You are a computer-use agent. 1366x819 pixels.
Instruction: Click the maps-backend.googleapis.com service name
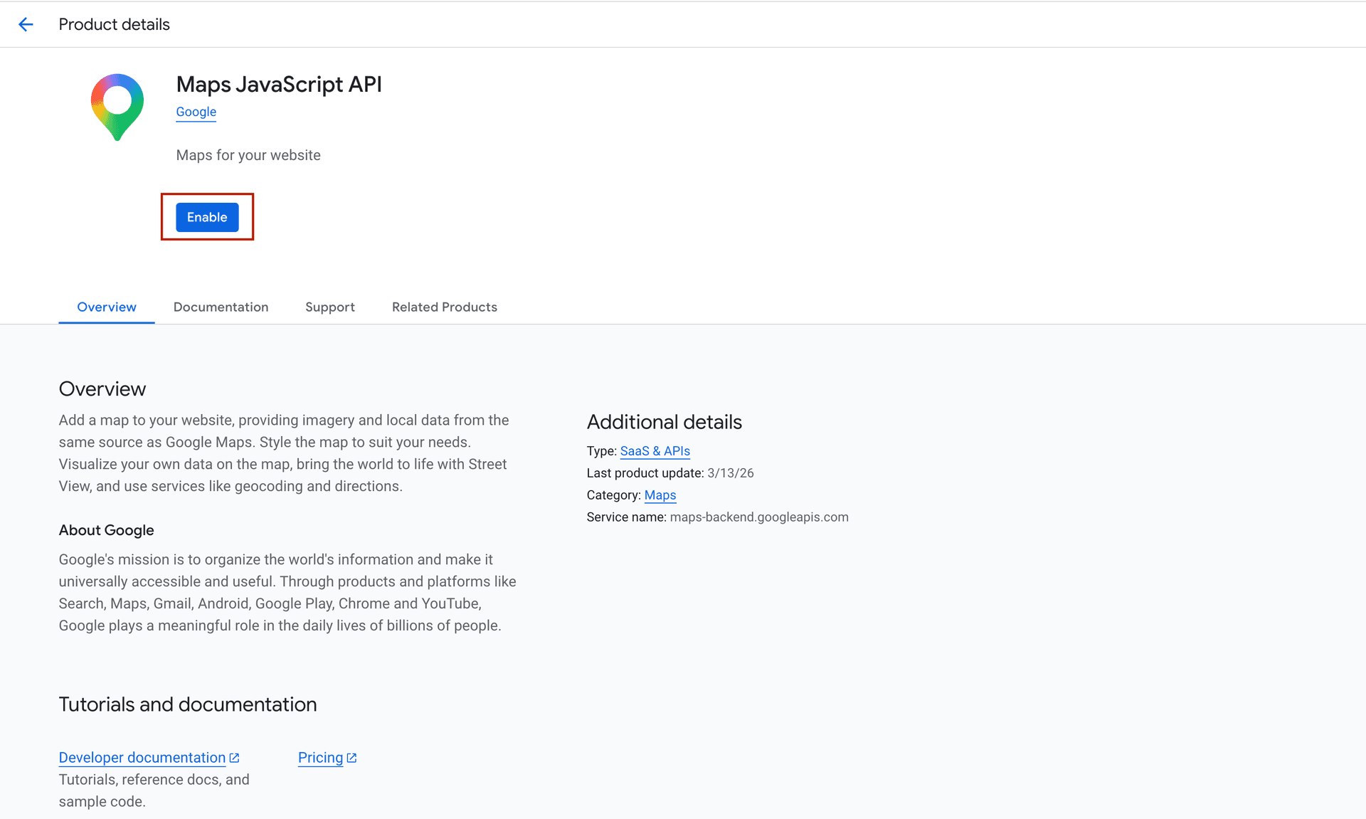758,517
